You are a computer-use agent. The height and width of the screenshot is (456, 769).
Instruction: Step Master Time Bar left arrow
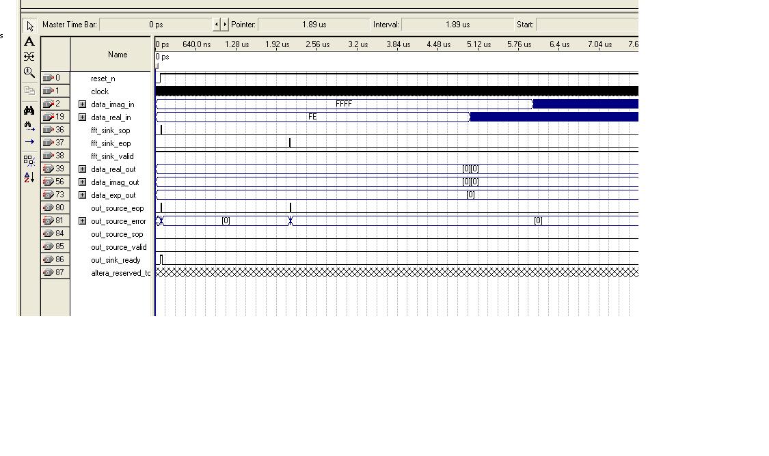click(x=217, y=25)
